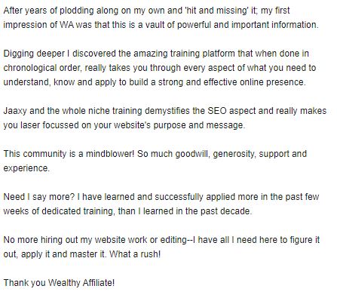Click the word 'Jaaxy'
Viewport: 337px width, 292px height.
(x=15, y=111)
